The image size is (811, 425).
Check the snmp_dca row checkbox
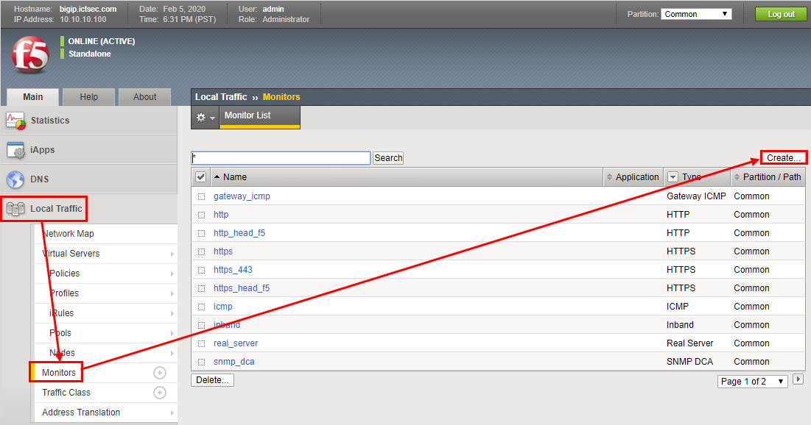(202, 362)
